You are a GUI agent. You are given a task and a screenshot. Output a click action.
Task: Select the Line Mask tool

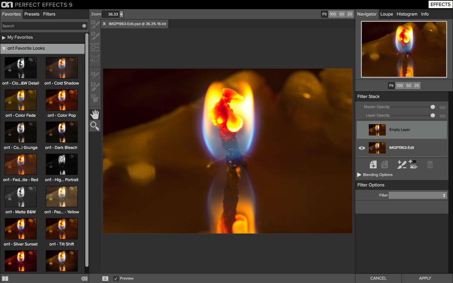pos(95,59)
